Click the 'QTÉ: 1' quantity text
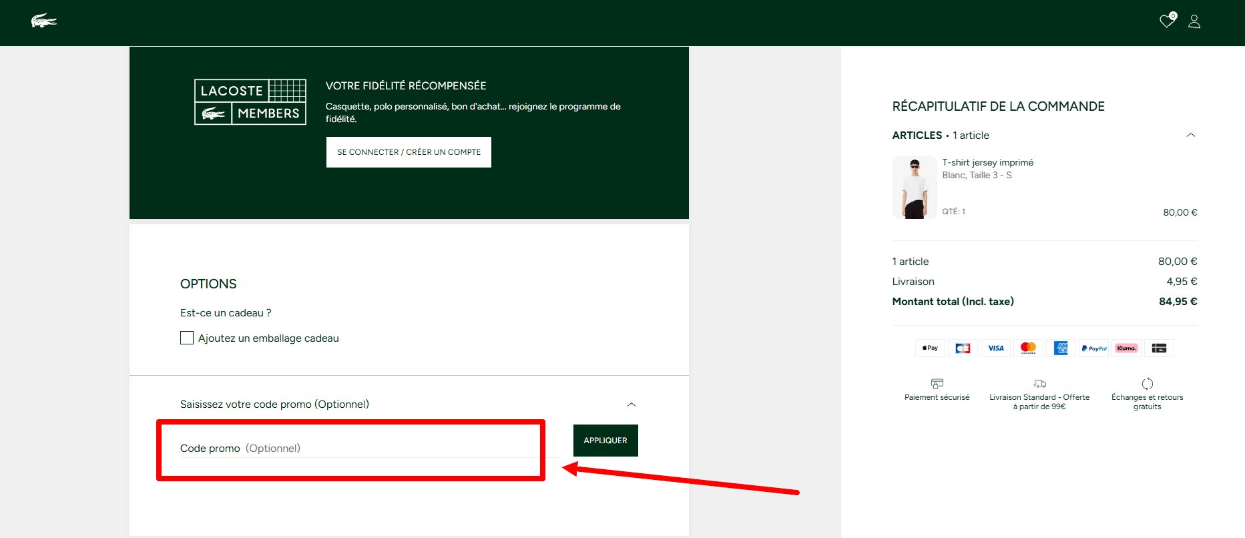The height and width of the screenshot is (538, 1245). coord(953,212)
